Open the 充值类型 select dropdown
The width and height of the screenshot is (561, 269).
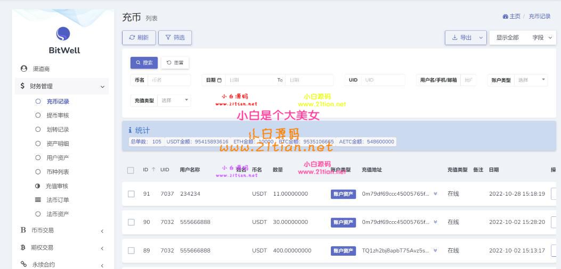(174, 100)
